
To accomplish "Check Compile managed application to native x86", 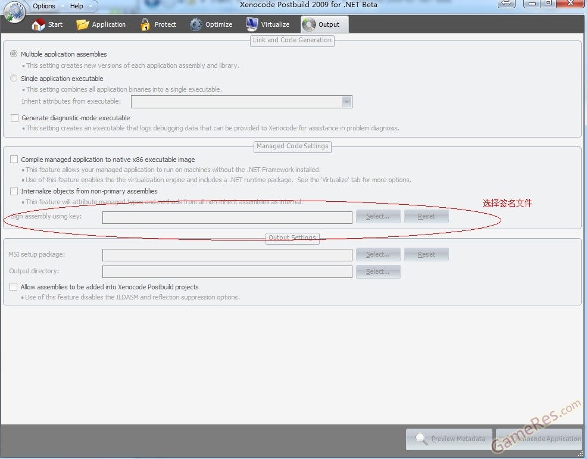I will tap(14, 160).
